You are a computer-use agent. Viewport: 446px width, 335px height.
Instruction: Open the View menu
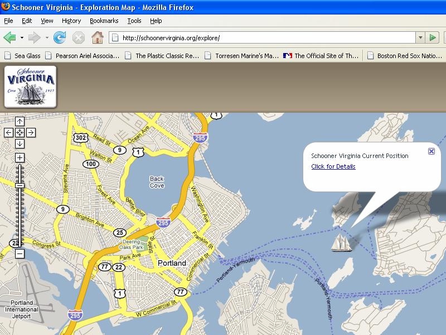point(47,21)
